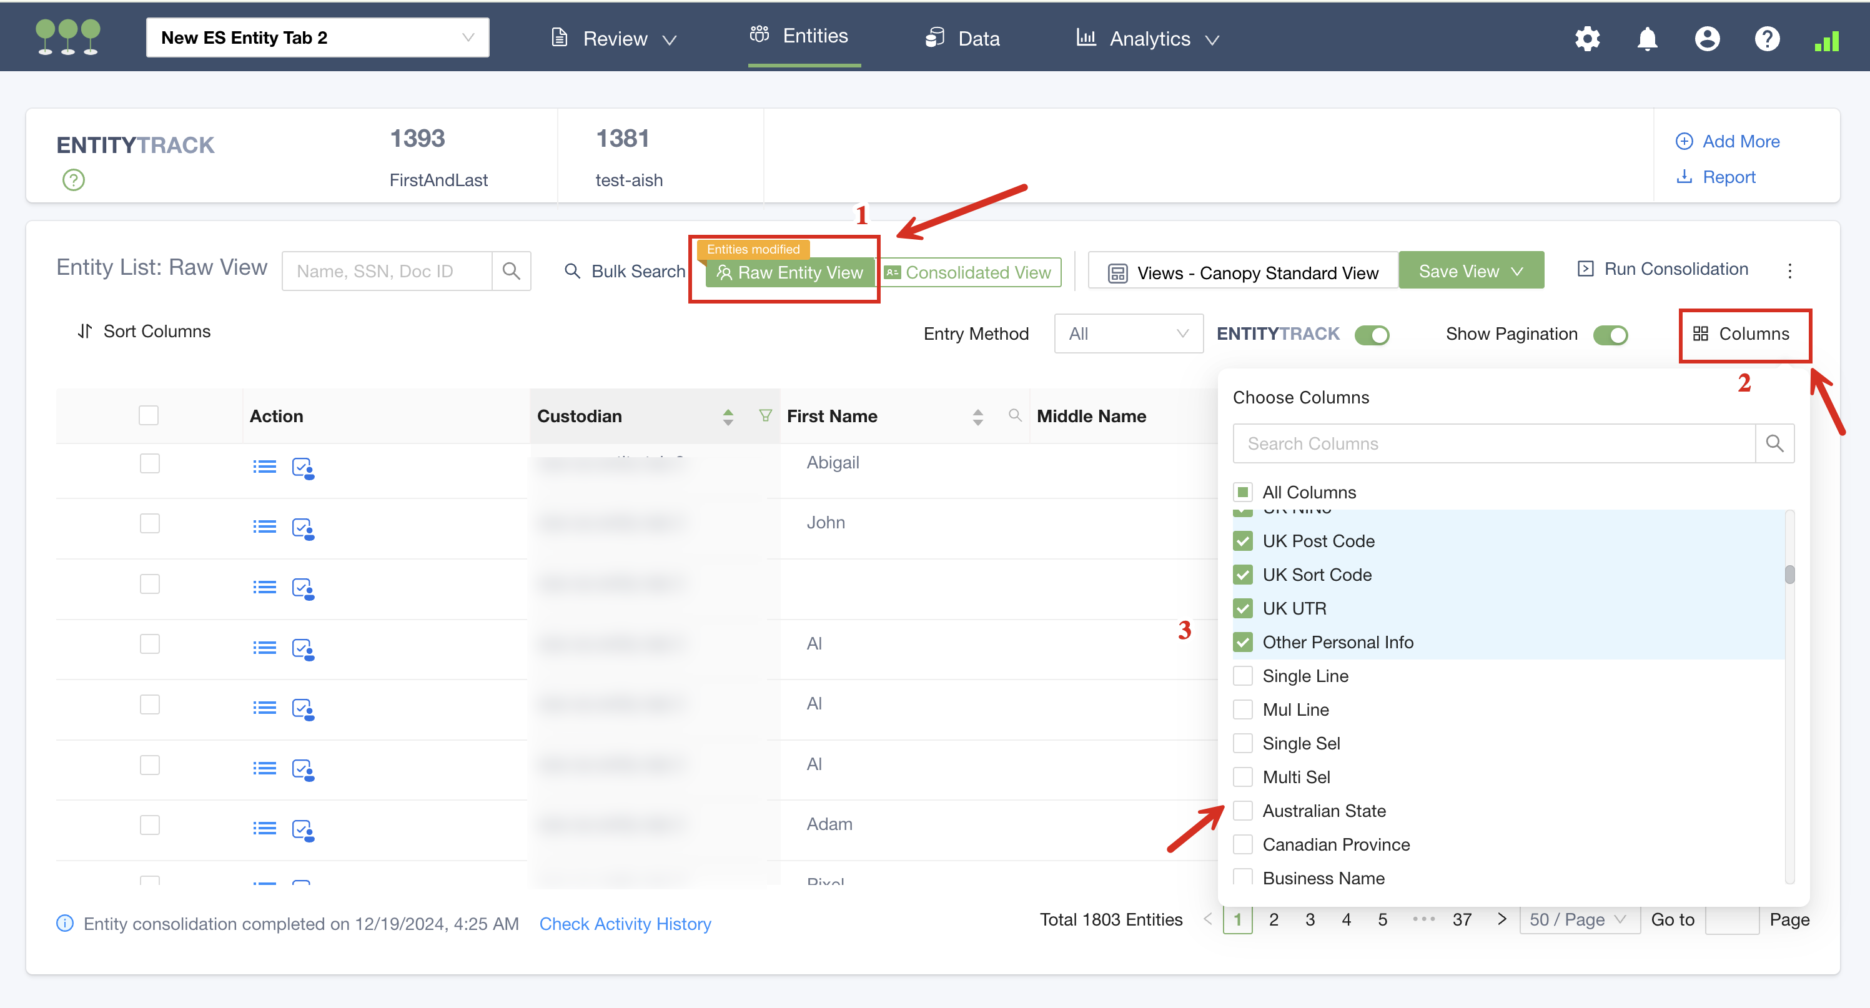The height and width of the screenshot is (1008, 1870).
Task: Click Check Activity History link
Action: coord(625,924)
